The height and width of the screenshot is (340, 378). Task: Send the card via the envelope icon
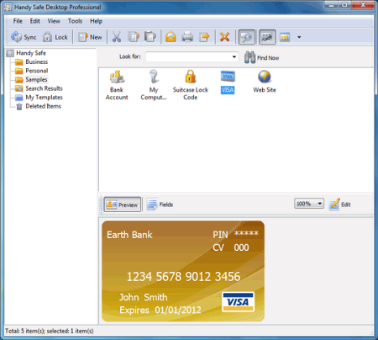pyautogui.click(x=171, y=37)
